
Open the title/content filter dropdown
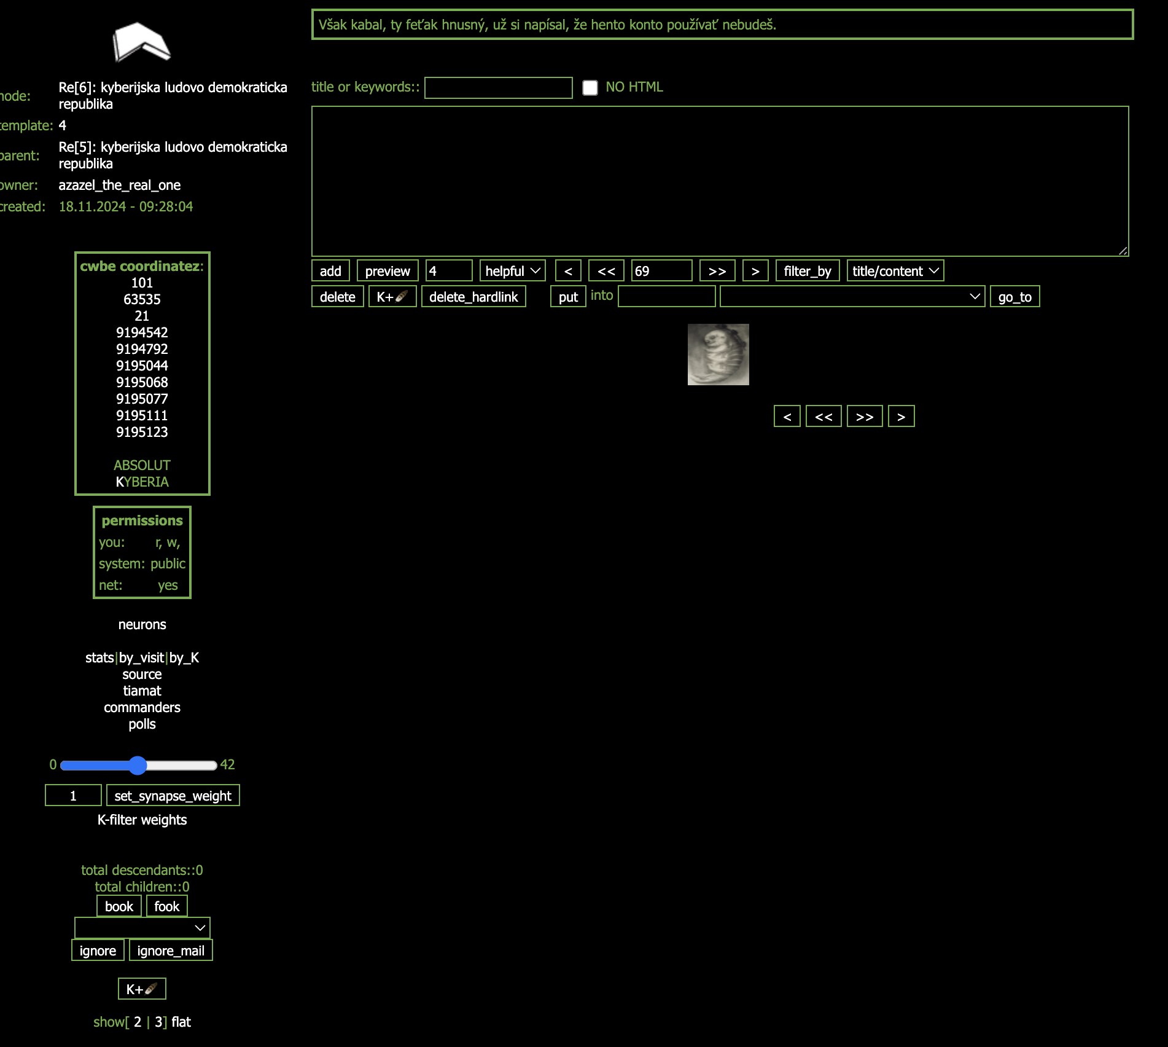click(x=895, y=271)
